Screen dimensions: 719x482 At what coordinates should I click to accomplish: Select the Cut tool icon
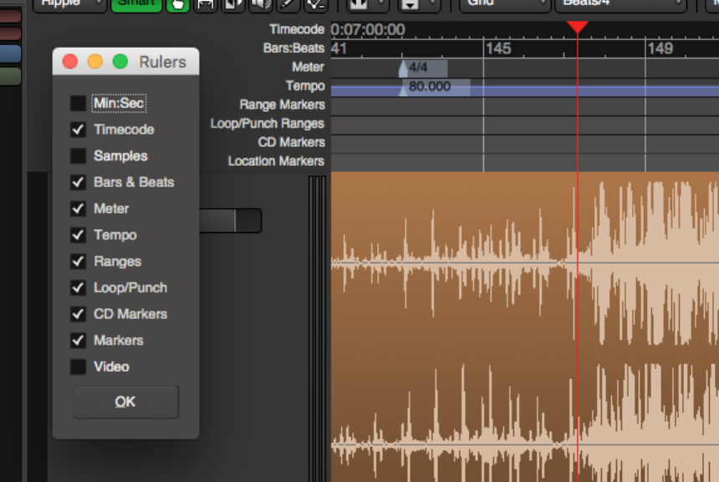coord(233,4)
